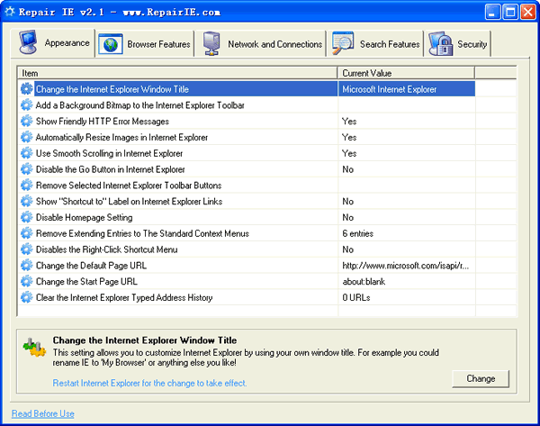540x426 pixels.
Task: Click the Item column header
Action: click(177, 73)
